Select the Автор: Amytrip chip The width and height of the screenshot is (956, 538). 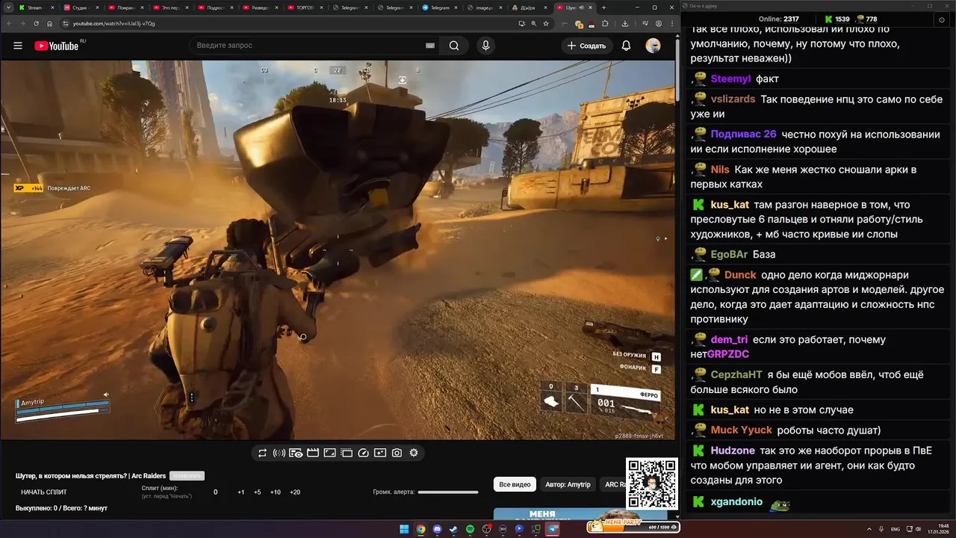(x=568, y=484)
